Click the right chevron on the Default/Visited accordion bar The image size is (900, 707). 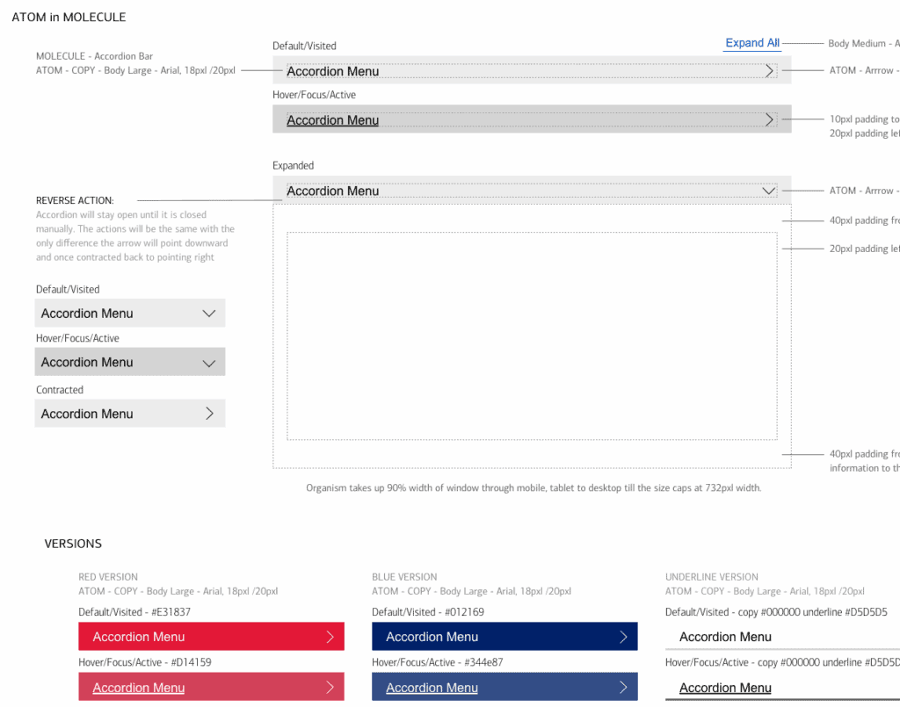[x=769, y=70]
